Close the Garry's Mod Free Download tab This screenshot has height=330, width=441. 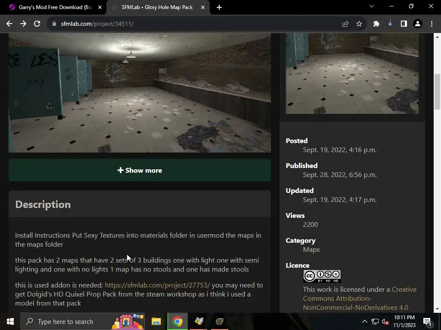[100, 8]
